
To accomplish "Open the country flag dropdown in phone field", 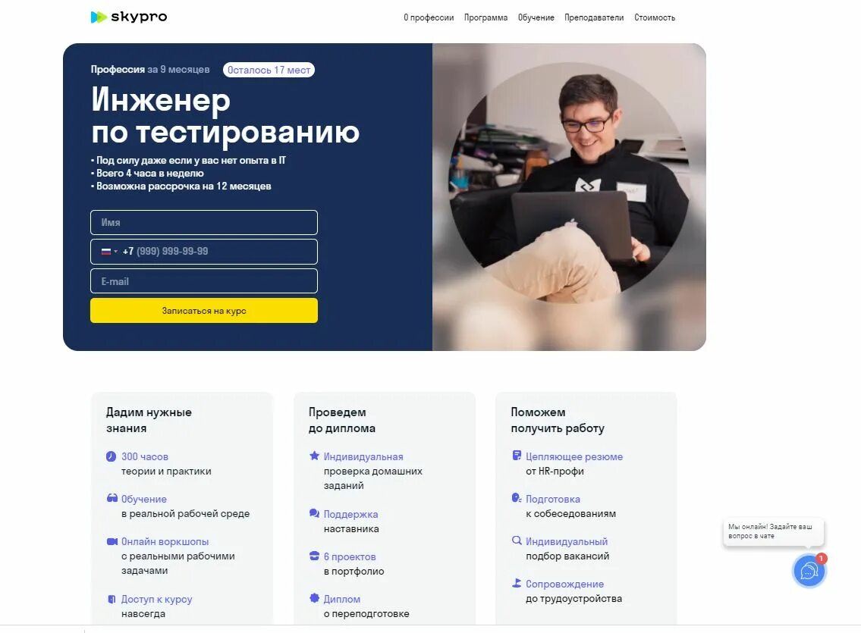I will click(109, 251).
